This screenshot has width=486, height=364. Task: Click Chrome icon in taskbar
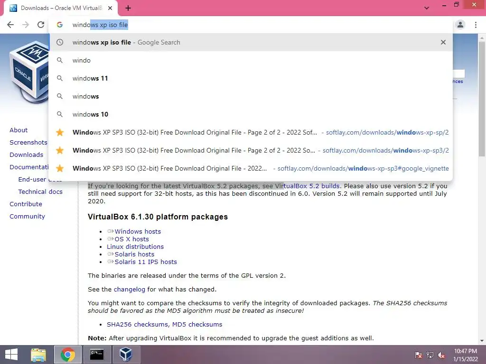click(67, 355)
